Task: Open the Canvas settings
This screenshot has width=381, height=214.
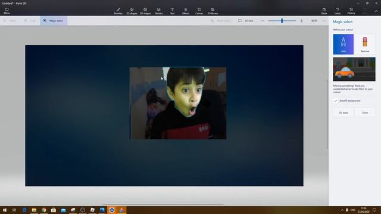Action: 199,11
